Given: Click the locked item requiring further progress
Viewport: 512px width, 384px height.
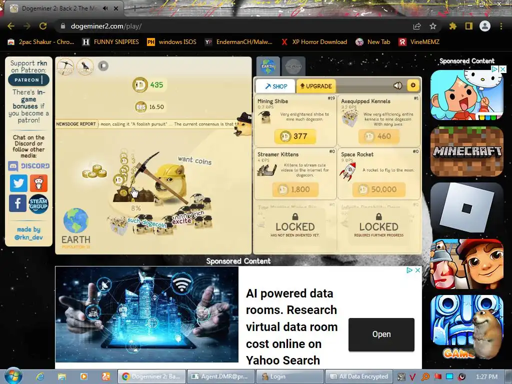Looking at the screenshot, I should (379, 225).
